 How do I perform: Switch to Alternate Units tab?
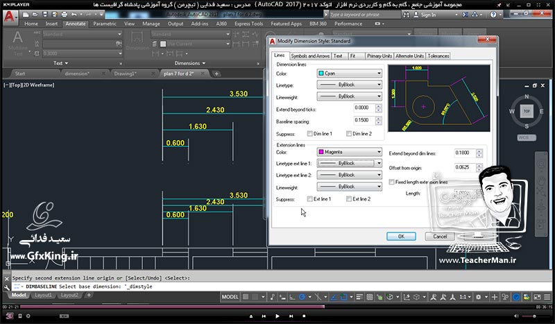(409, 56)
